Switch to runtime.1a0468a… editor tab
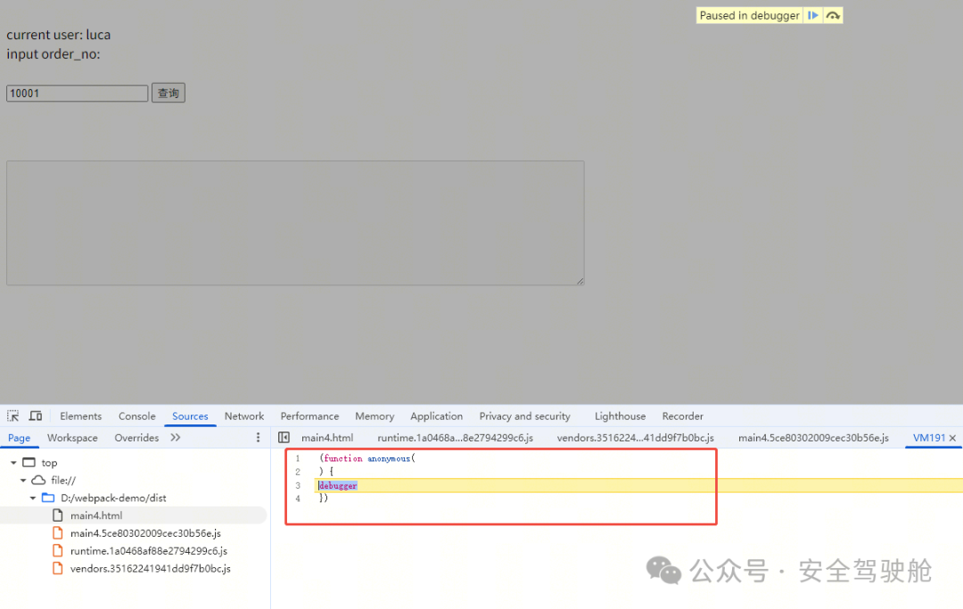The height and width of the screenshot is (609, 963). [455, 437]
